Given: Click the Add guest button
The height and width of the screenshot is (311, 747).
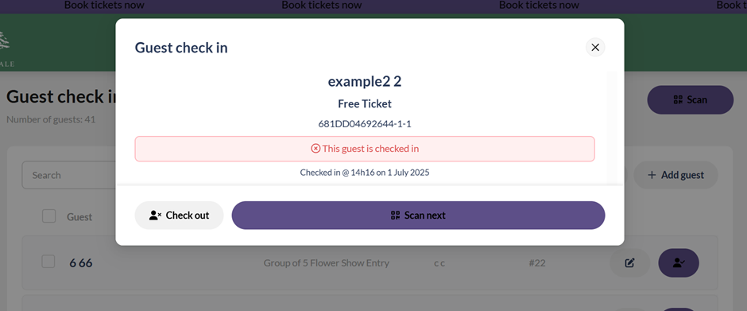Looking at the screenshot, I should 675,175.
